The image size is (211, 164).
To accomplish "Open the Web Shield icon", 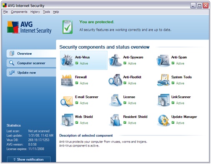I will [x=67, y=120].
